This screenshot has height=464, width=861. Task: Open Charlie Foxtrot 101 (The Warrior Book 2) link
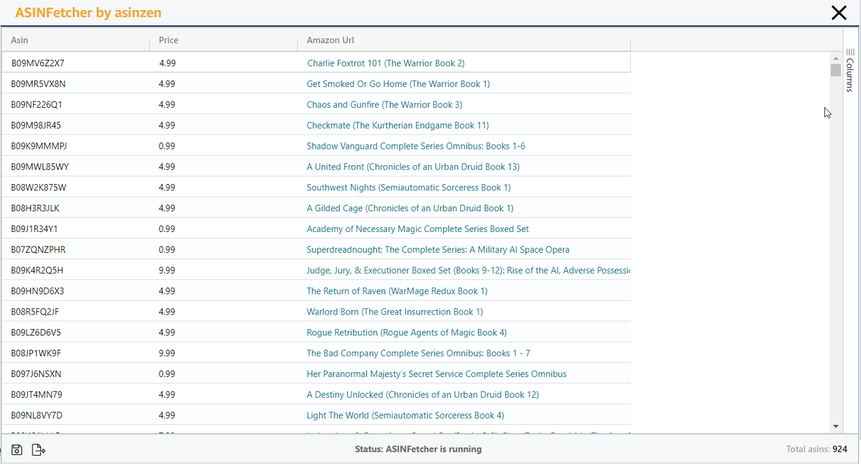pyautogui.click(x=386, y=63)
